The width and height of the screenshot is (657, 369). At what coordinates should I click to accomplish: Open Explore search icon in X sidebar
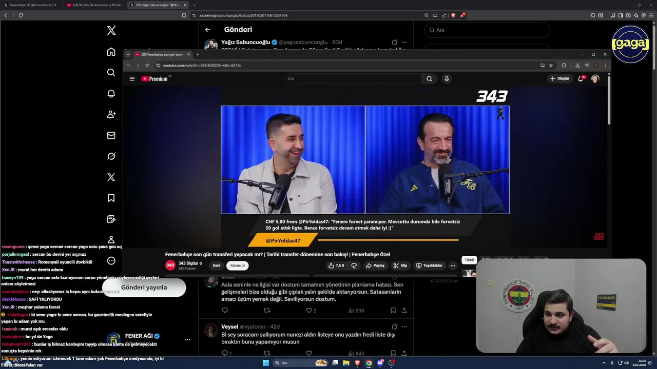pyautogui.click(x=111, y=73)
